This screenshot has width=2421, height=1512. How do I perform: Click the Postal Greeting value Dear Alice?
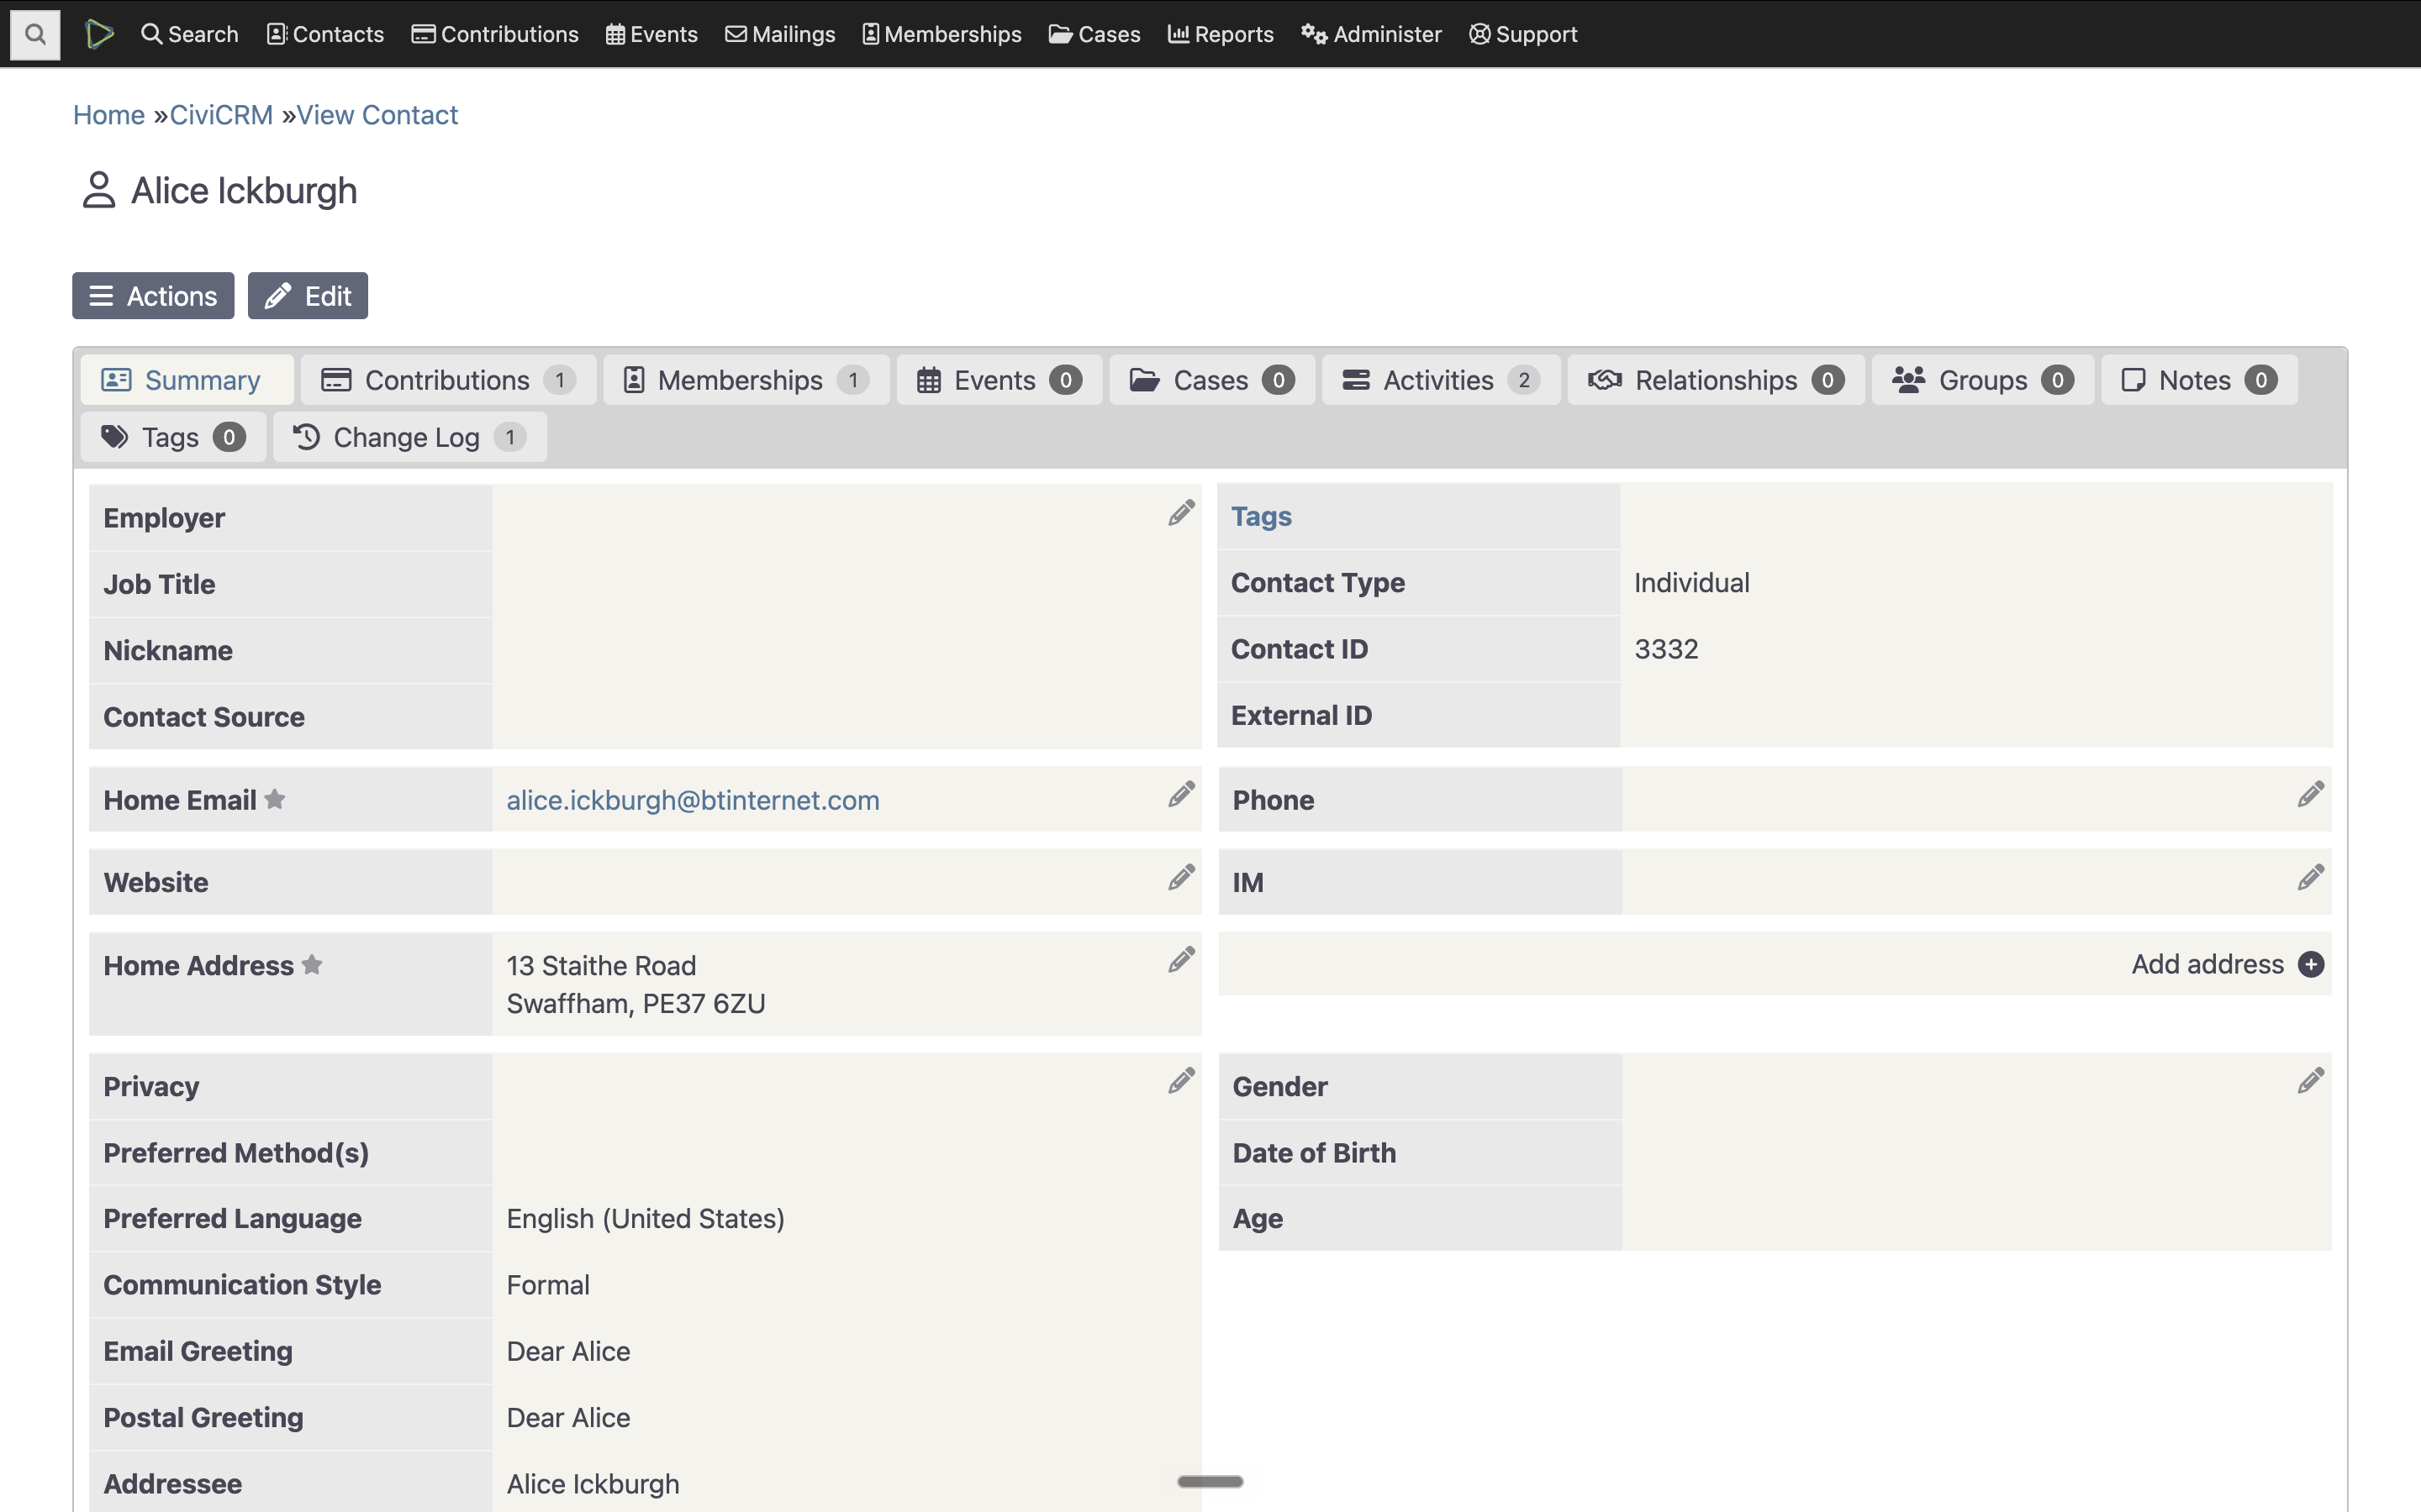click(x=568, y=1418)
